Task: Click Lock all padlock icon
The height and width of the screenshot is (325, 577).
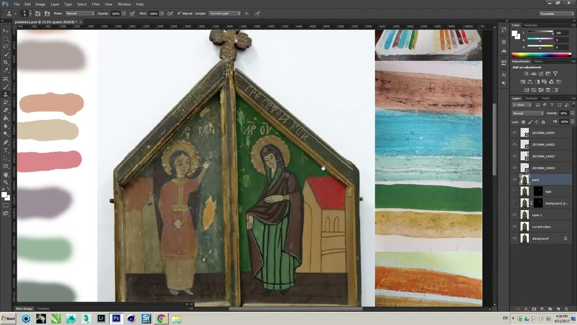Action: 543,122
